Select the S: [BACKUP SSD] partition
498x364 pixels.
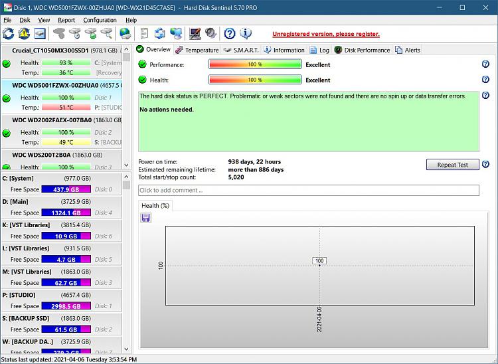click(62, 323)
